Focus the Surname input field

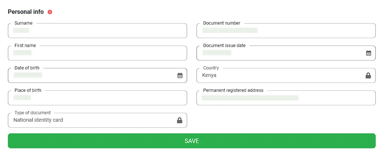click(x=97, y=31)
